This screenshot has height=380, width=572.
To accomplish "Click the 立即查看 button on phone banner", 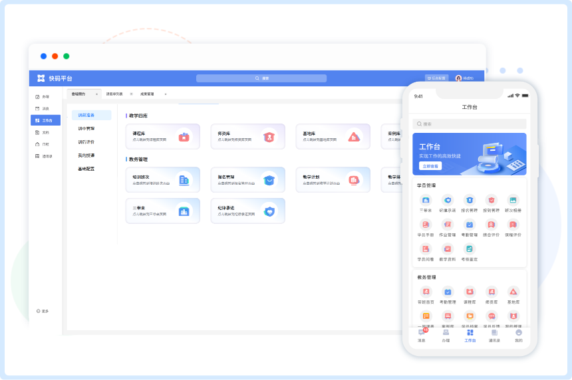I will (430, 166).
